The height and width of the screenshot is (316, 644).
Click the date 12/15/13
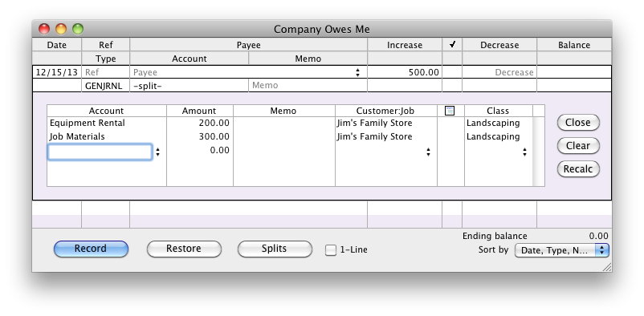pos(57,72)
